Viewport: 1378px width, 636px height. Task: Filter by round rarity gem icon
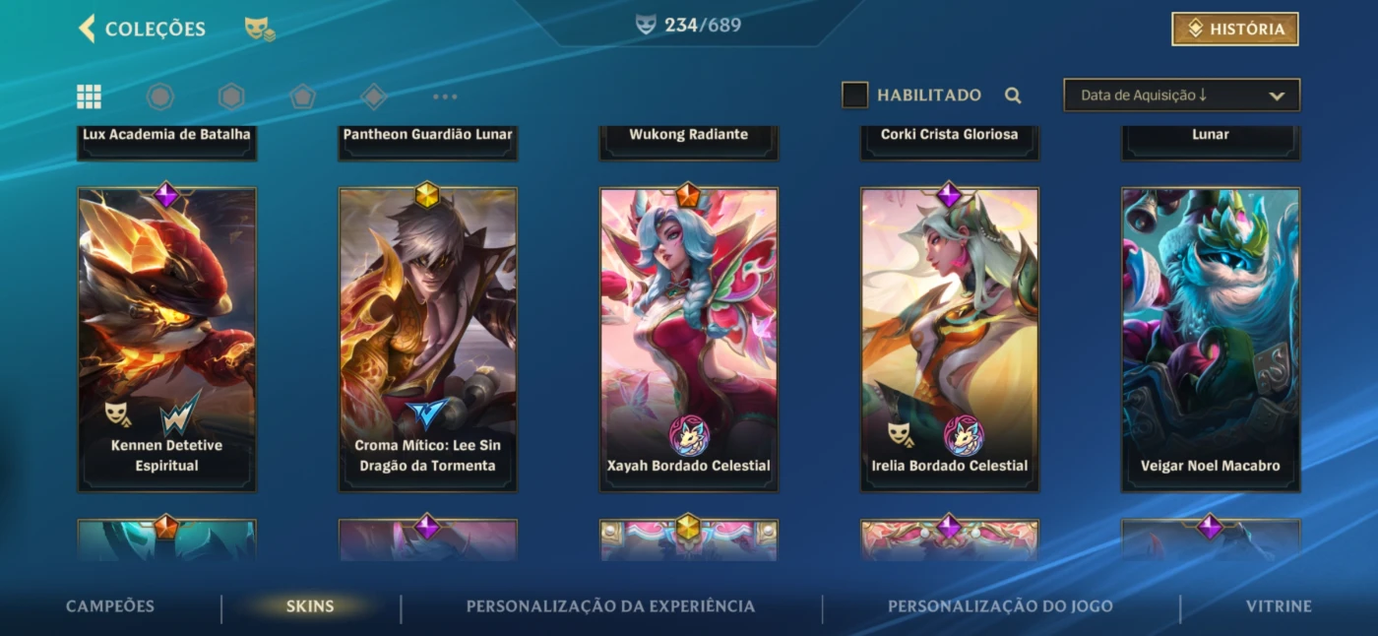[159, 96]
